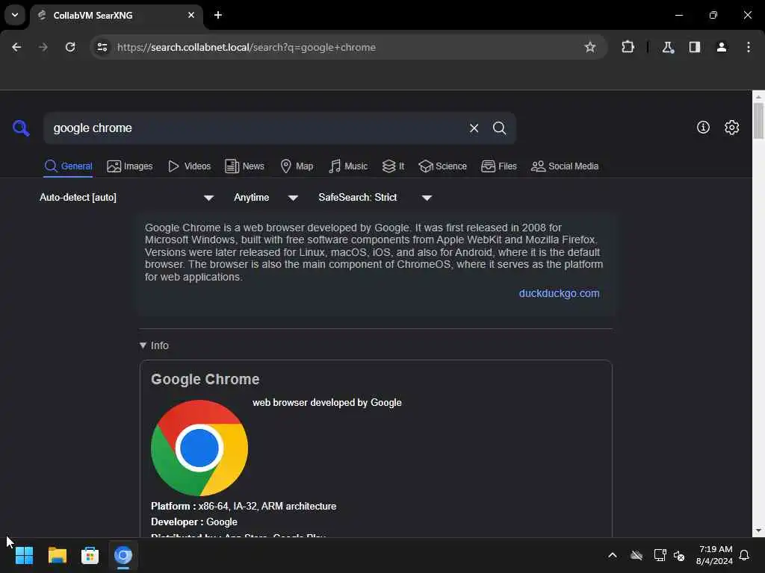The image size is (765, 573).
Task: Switch to the Science tab
Action: click(442, 166)
